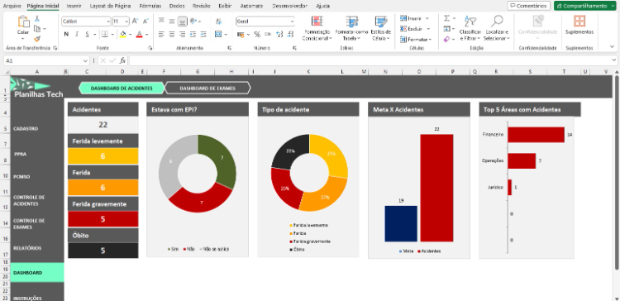This screenshot has height=301, width=620.
Task: Apply percent style with % icon
Action: click(257, 35)
